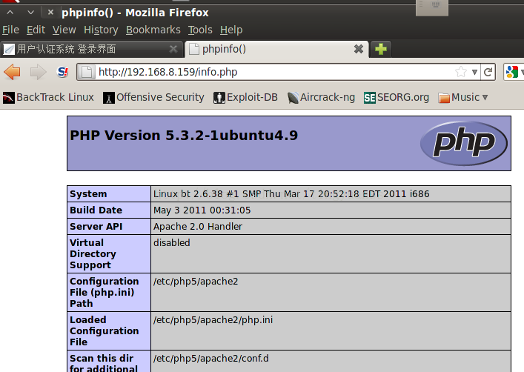This screenshot has height=372, width=524.
Task: Click the page icon in the URL bar
Action: pos(87,72)
